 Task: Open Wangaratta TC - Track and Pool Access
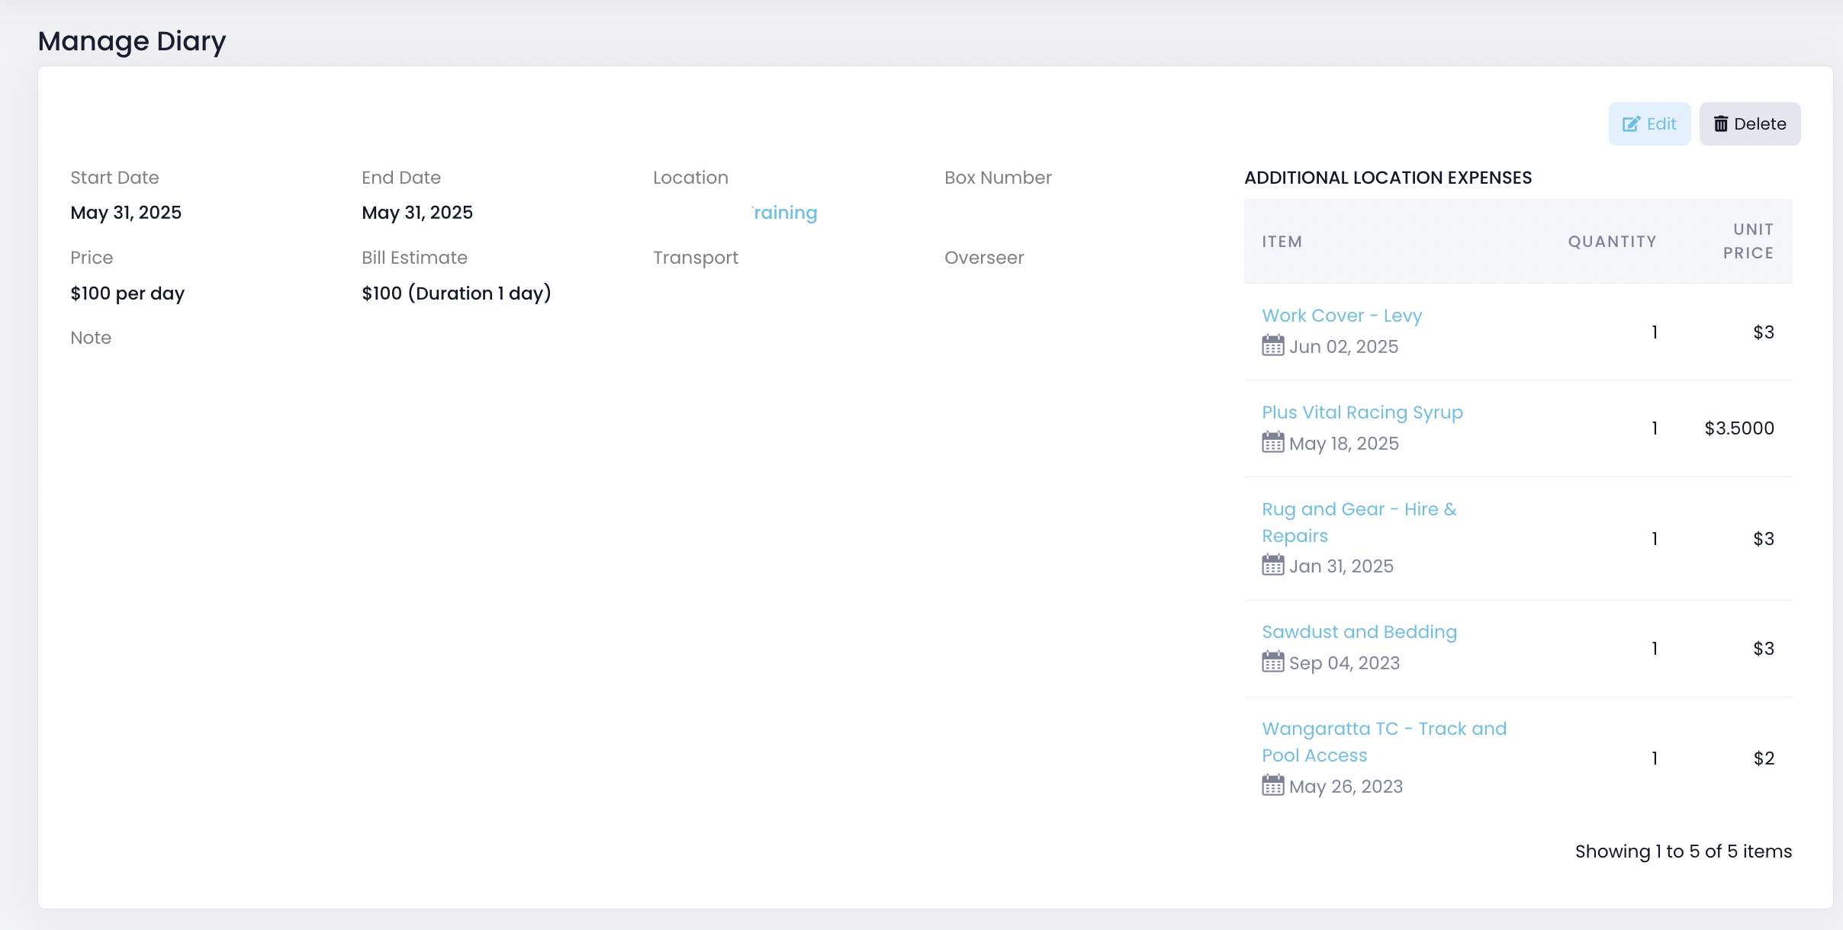tap(1384, 730)
